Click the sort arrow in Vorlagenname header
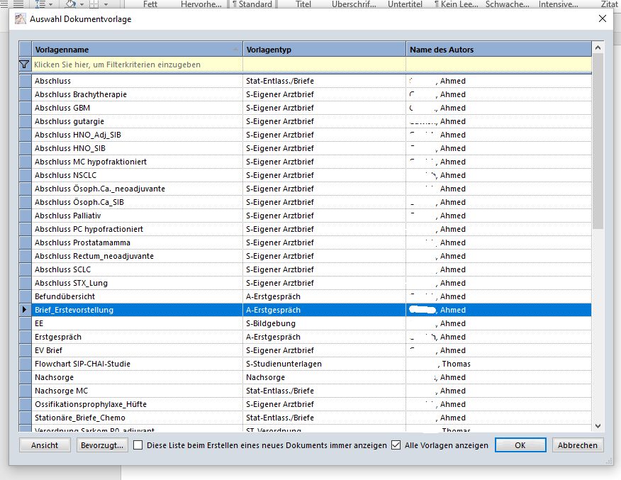The height and width of the screenshot is (480, 621). (236, 50)
